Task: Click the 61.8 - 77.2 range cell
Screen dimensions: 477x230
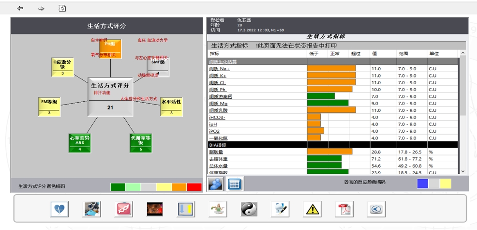Action: (410, 159)
